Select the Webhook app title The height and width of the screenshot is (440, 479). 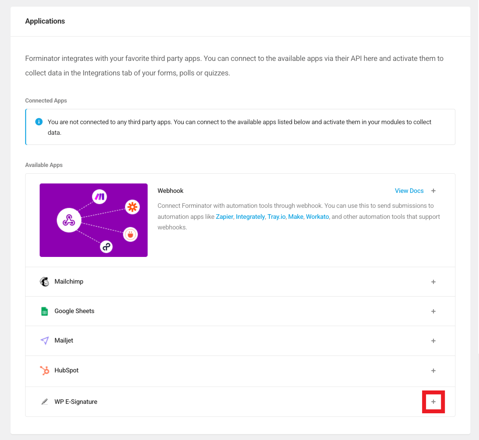170,191
